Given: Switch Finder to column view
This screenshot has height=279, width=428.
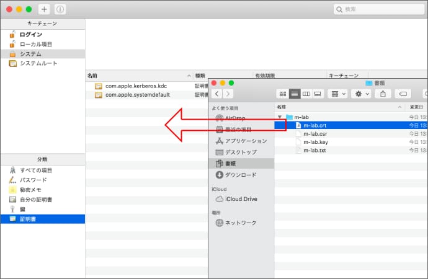Looking at the screenshot, I should pos(306,94).
